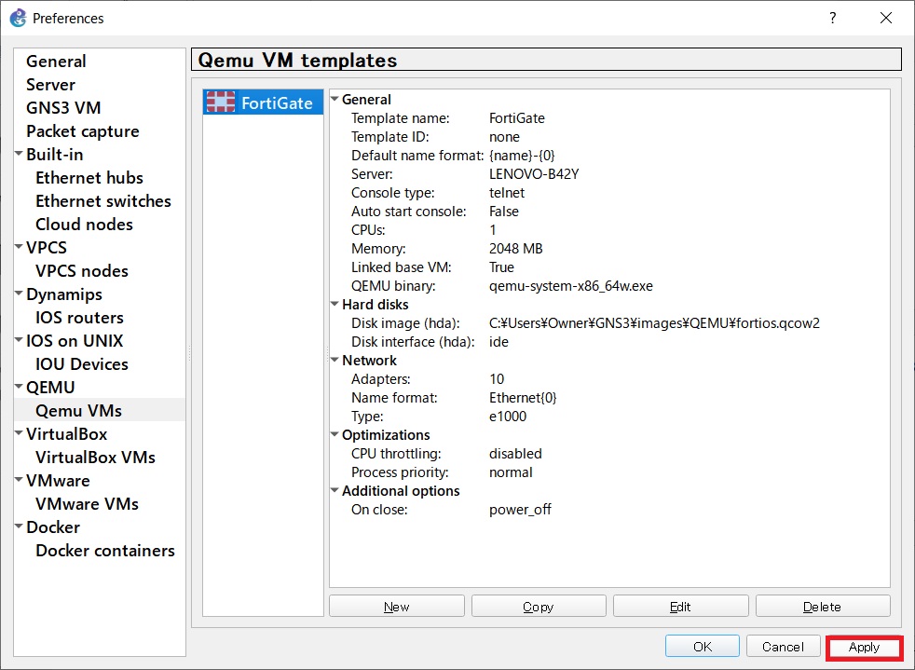Screen dimensions: 915x670
Task: Open the help question mark button
Action: click(x=833, y=18)
